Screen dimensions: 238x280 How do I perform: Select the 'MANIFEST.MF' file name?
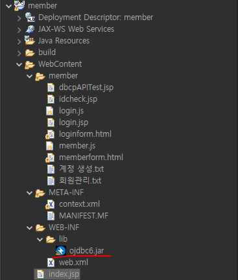pos(84,216)
